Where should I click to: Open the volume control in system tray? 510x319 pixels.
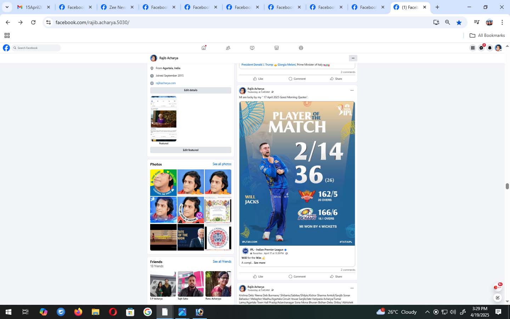tap(453, 312)
